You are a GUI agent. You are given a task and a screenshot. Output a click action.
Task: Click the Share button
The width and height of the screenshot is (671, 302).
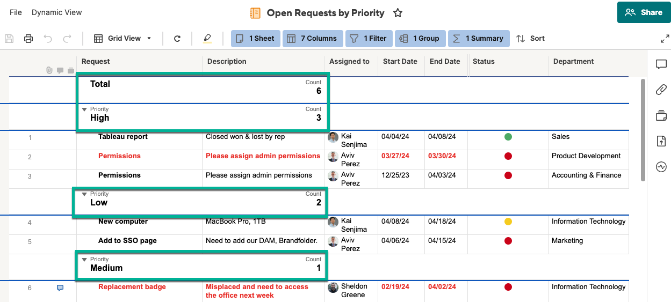point(644,12)
